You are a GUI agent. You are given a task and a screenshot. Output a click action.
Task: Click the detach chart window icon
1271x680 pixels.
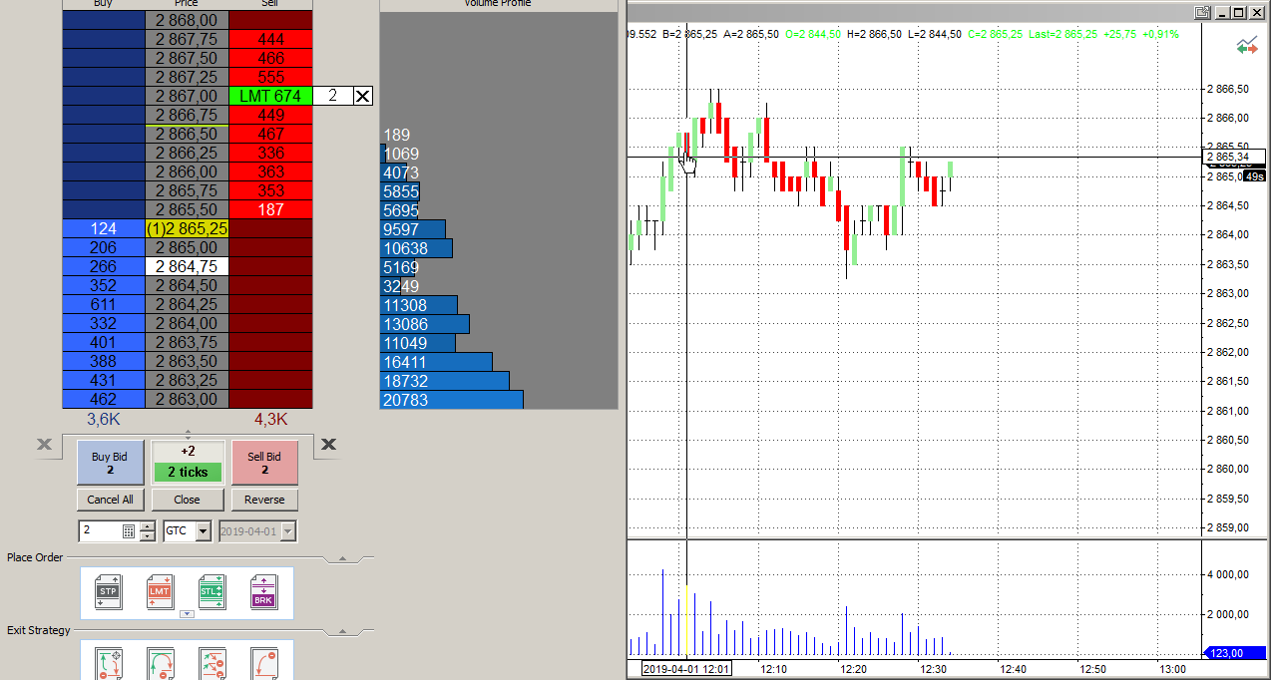[1203, 13]
